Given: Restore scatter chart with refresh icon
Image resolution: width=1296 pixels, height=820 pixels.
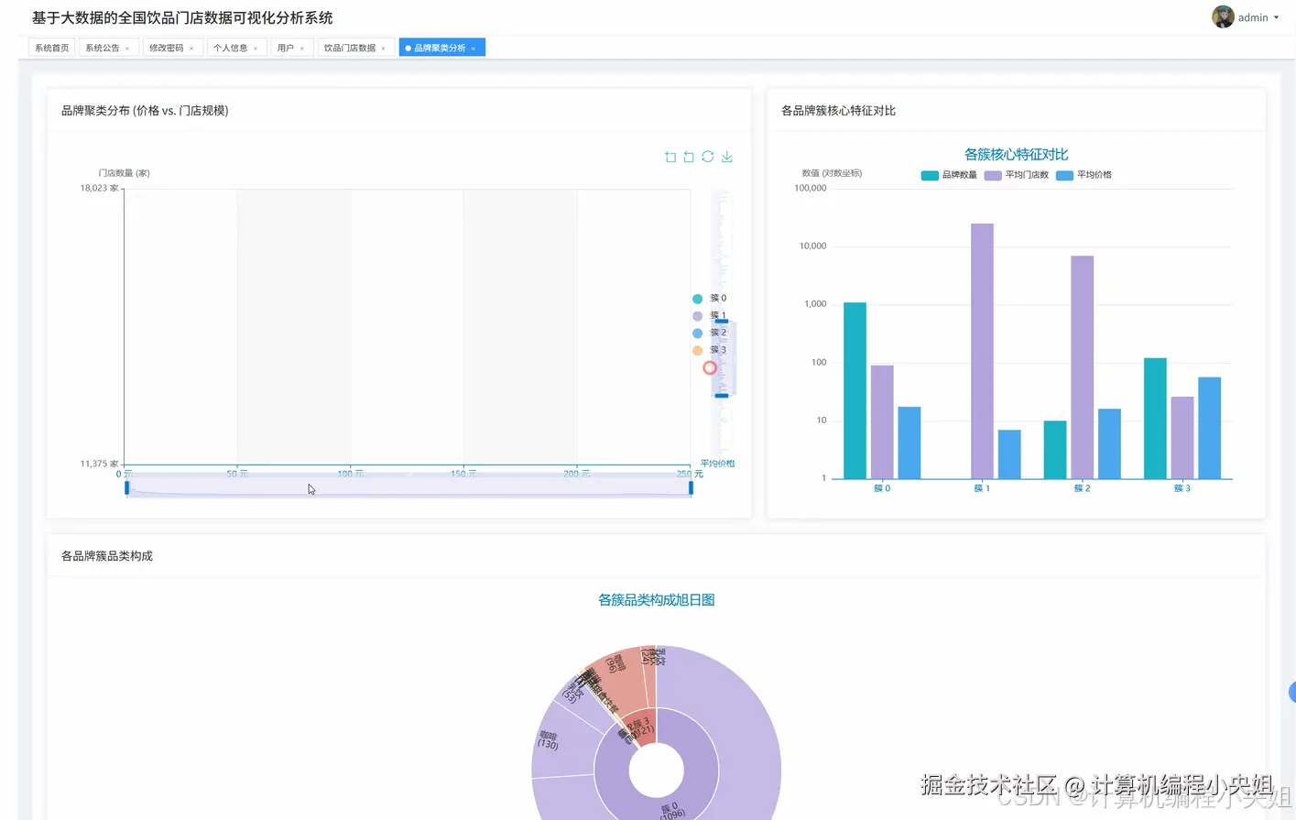Looking at the screenshot, I should [708, 157].
